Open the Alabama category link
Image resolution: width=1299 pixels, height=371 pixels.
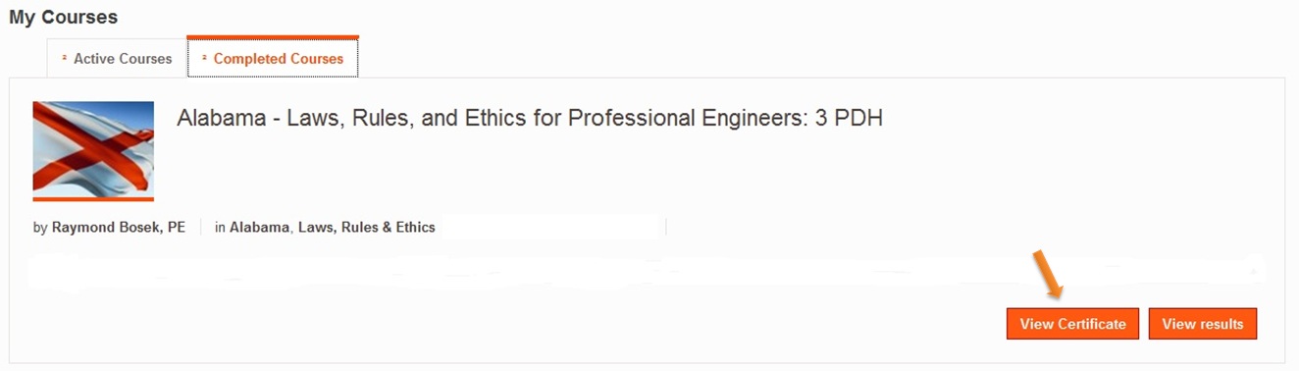(260, 227)
